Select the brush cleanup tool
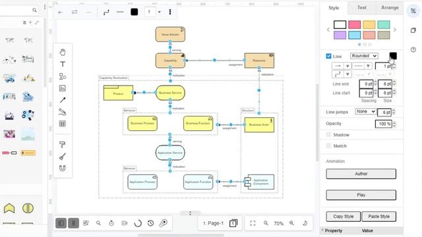The height and width of the screenshot is (237, 422). coord(63,157)
